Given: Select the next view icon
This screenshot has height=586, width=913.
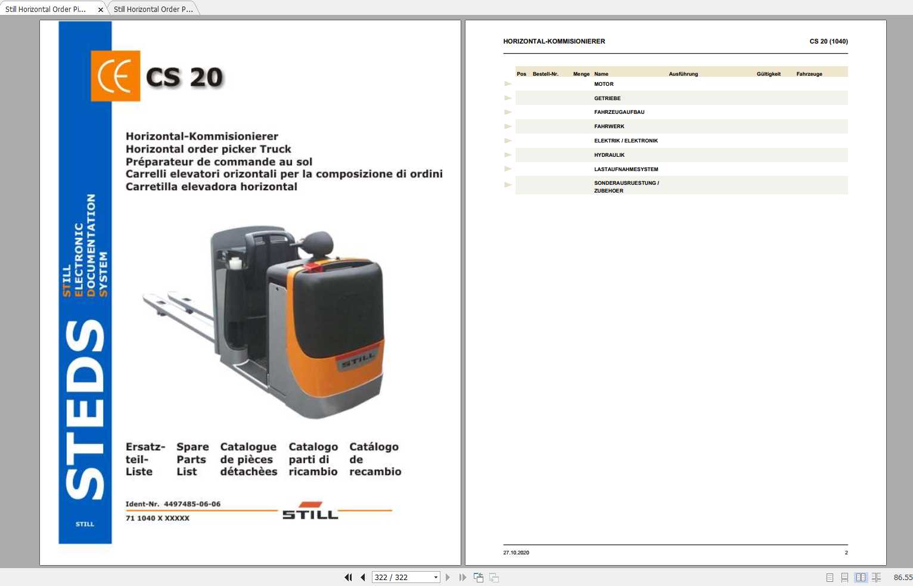Looking at the screenshot, I should pos(494,577).
